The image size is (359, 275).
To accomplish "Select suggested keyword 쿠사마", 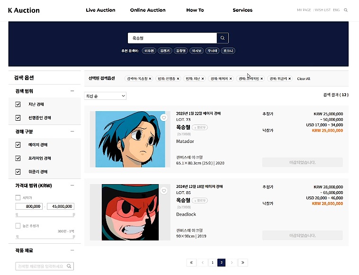I will coord(212,51).
